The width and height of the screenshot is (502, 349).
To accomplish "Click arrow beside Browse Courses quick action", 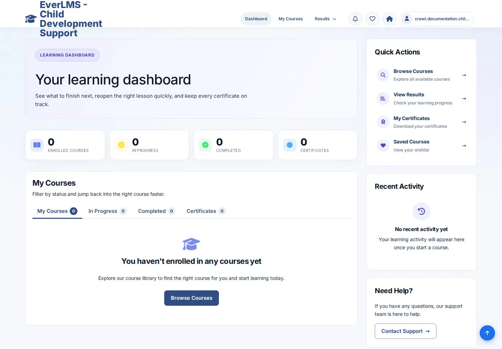I will pos(464,75).
